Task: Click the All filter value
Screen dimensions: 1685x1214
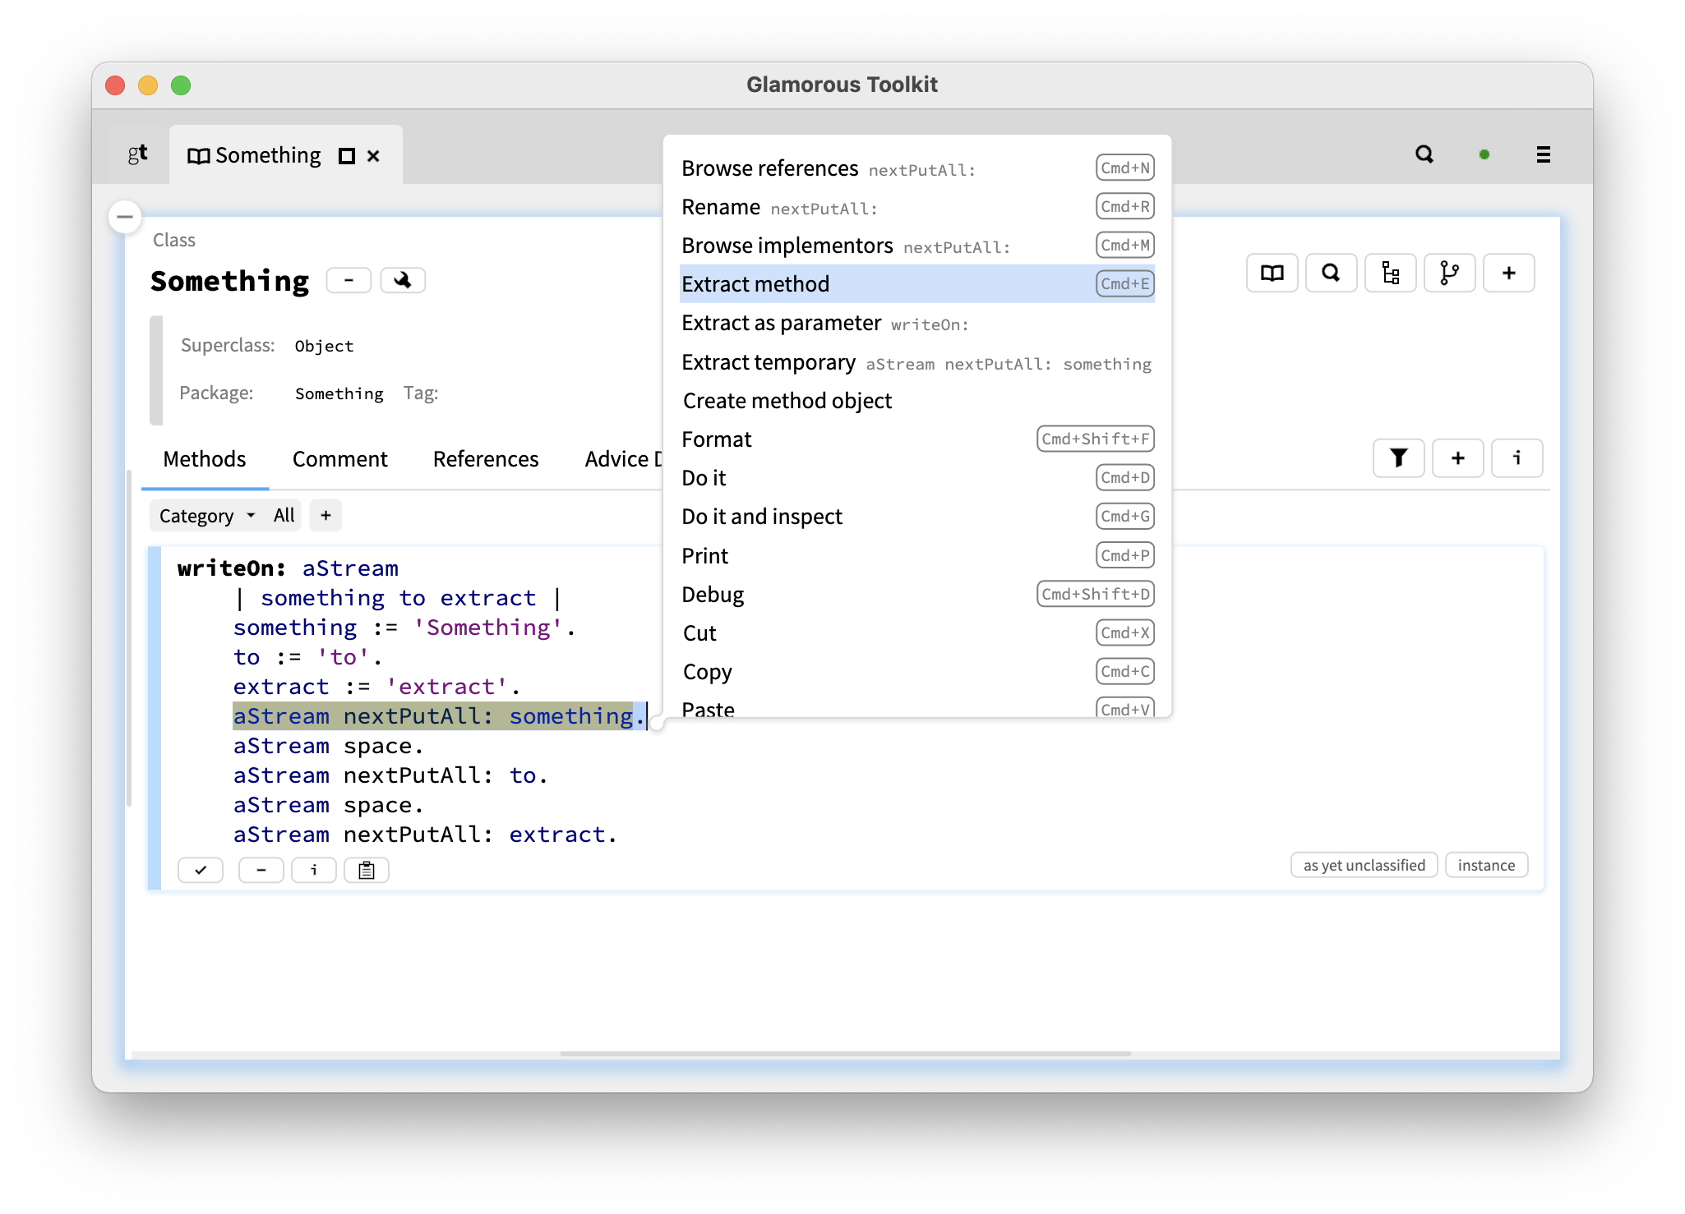Action: pos(284,516)
